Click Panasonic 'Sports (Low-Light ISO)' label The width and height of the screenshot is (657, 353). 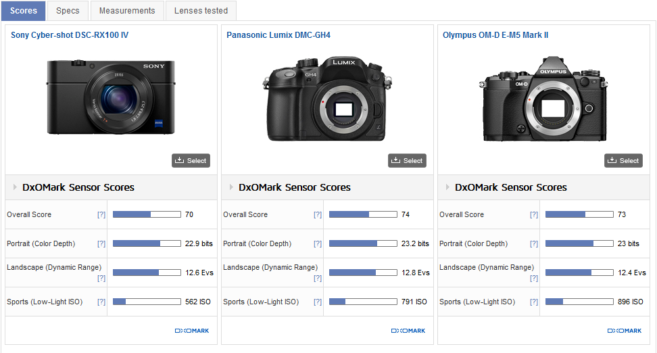[x=261, y=302]
